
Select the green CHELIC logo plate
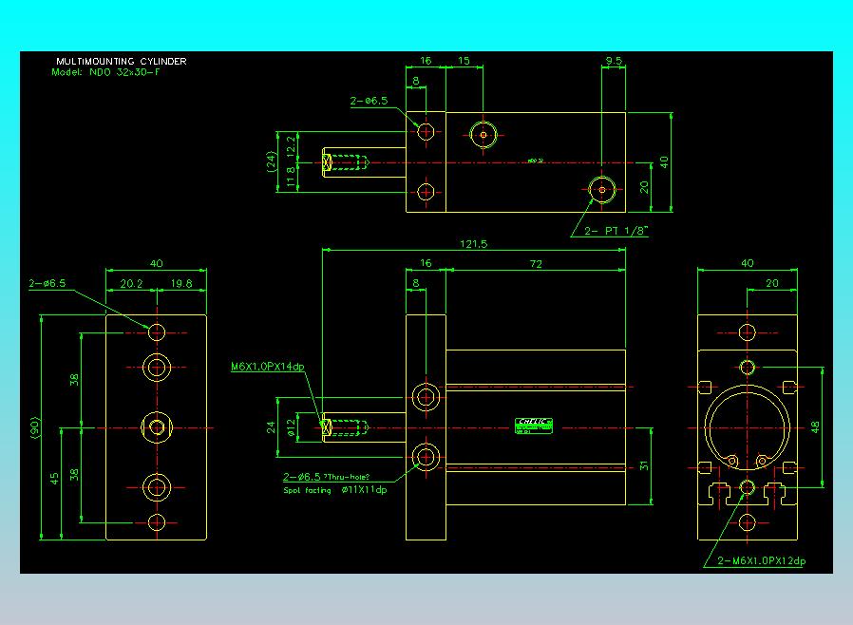(x=537, y=424)
